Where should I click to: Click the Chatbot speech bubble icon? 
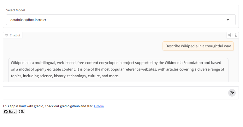[6, 35]
